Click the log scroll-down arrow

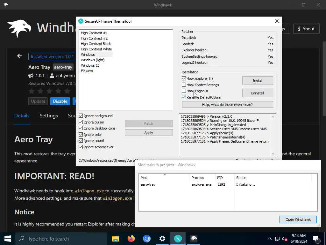273,154
